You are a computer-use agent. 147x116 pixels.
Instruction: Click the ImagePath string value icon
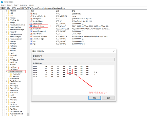[31, 29]
